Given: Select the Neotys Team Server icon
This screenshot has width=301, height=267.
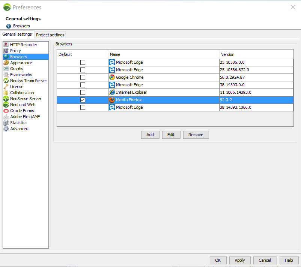Looking at the screenshot, I should (x=6, y=81).
